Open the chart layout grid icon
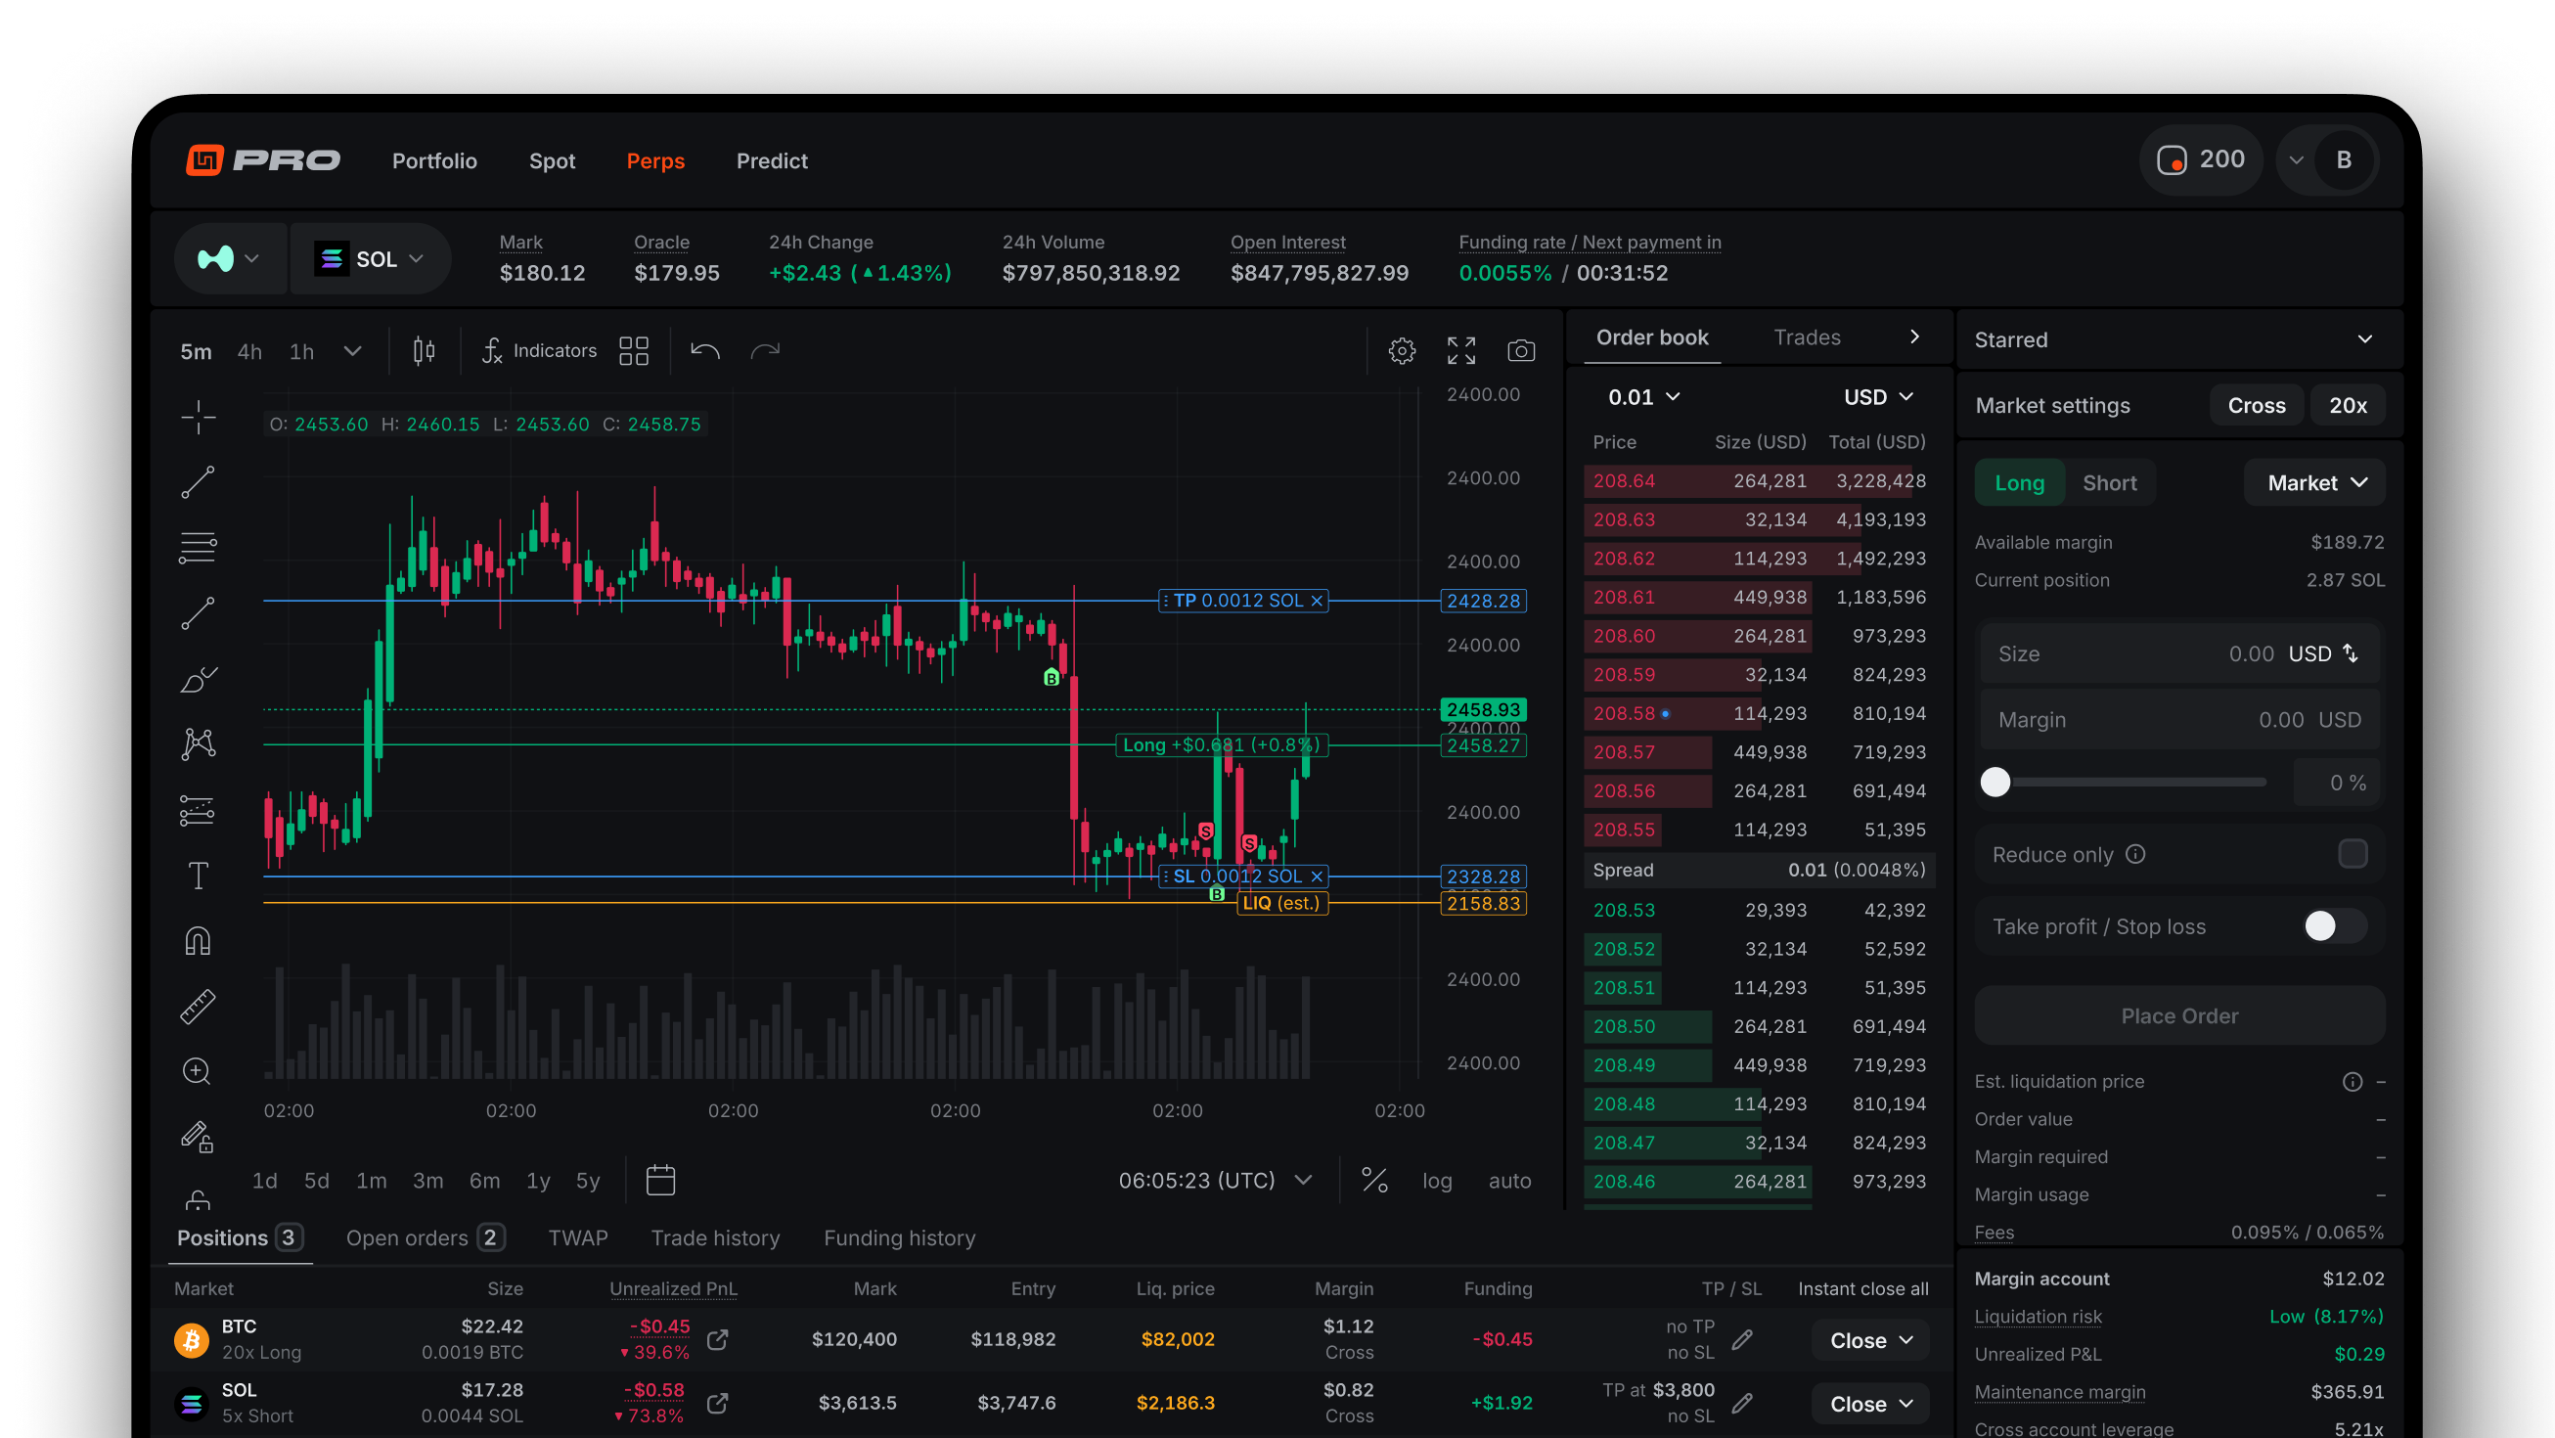This screenshot has width=2555, height=1438. pos(634,351)
